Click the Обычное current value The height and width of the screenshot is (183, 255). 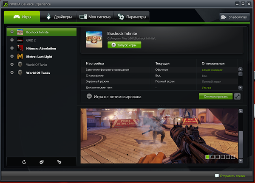pos(161,70)
